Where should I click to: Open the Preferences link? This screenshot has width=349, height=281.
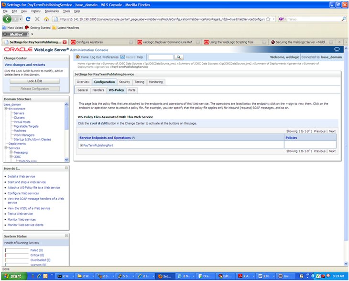[110, 57]
